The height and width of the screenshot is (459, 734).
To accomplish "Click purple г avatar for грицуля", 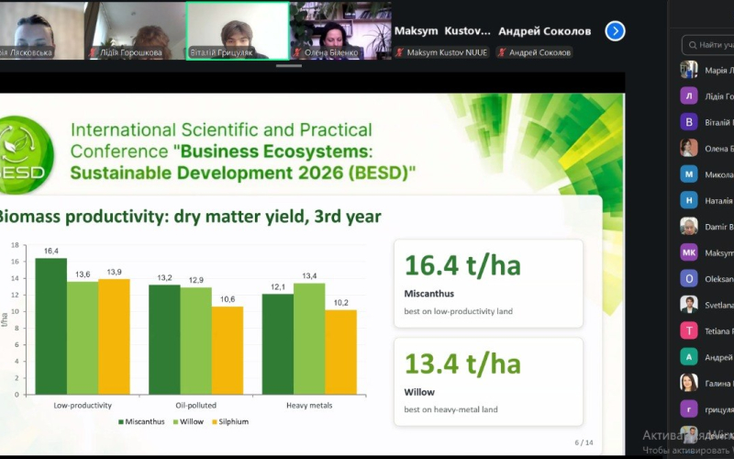I will 689,409.
